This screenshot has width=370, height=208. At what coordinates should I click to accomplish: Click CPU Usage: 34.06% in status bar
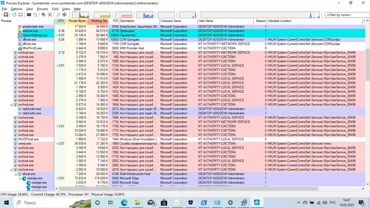pos(14,195)
